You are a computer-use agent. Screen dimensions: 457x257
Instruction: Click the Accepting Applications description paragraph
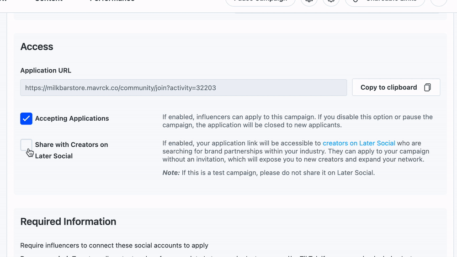coord(297,121)
